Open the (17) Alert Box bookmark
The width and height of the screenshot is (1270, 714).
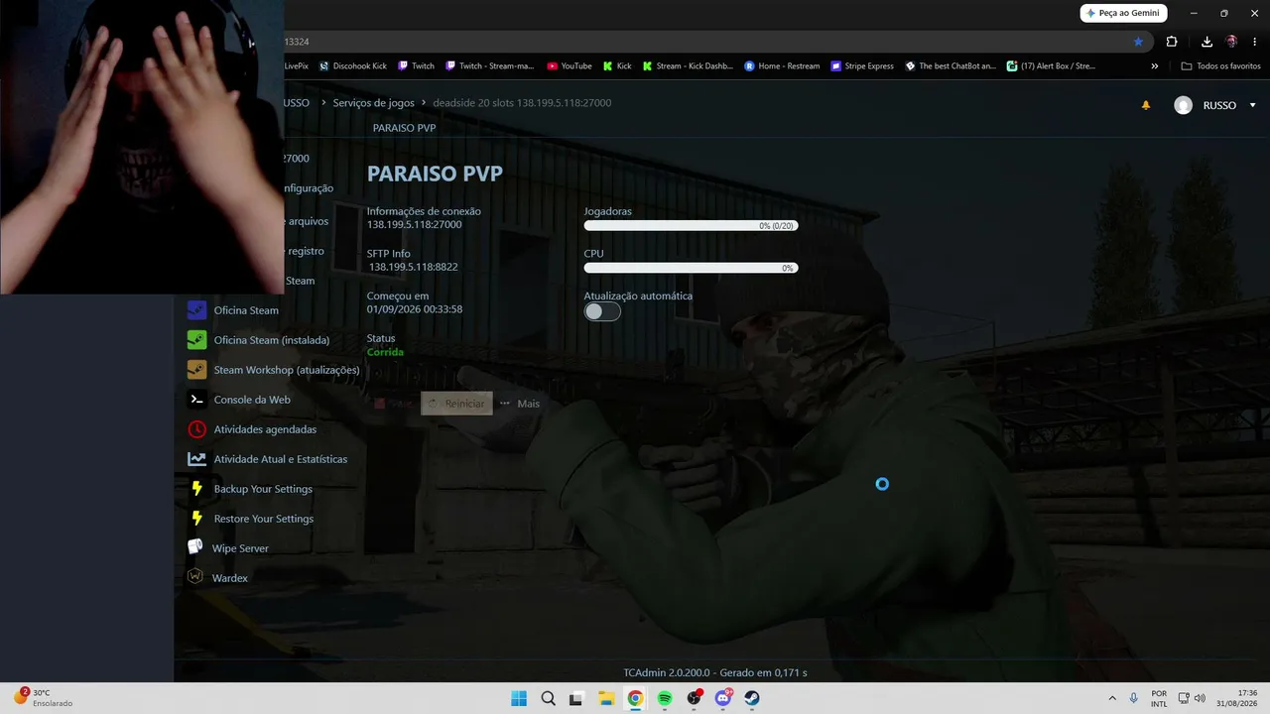pyautogui.click(x=1051, y=66)
